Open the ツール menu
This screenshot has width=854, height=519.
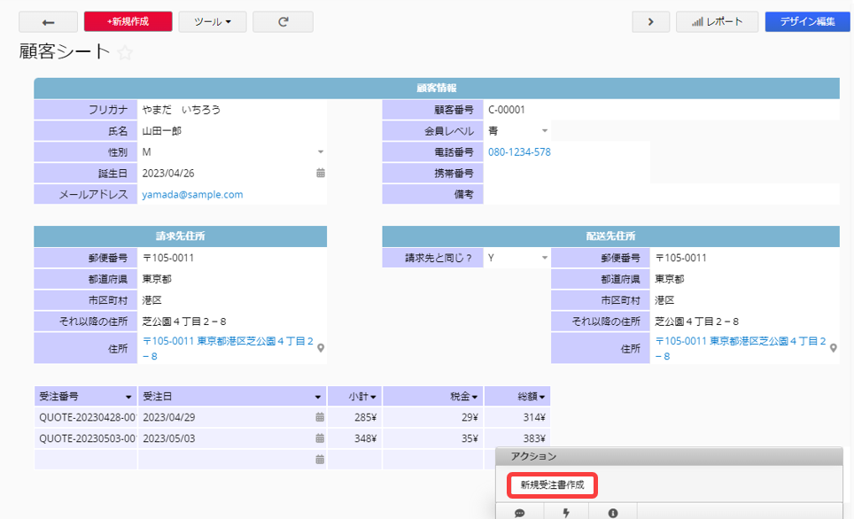point(213,22)
